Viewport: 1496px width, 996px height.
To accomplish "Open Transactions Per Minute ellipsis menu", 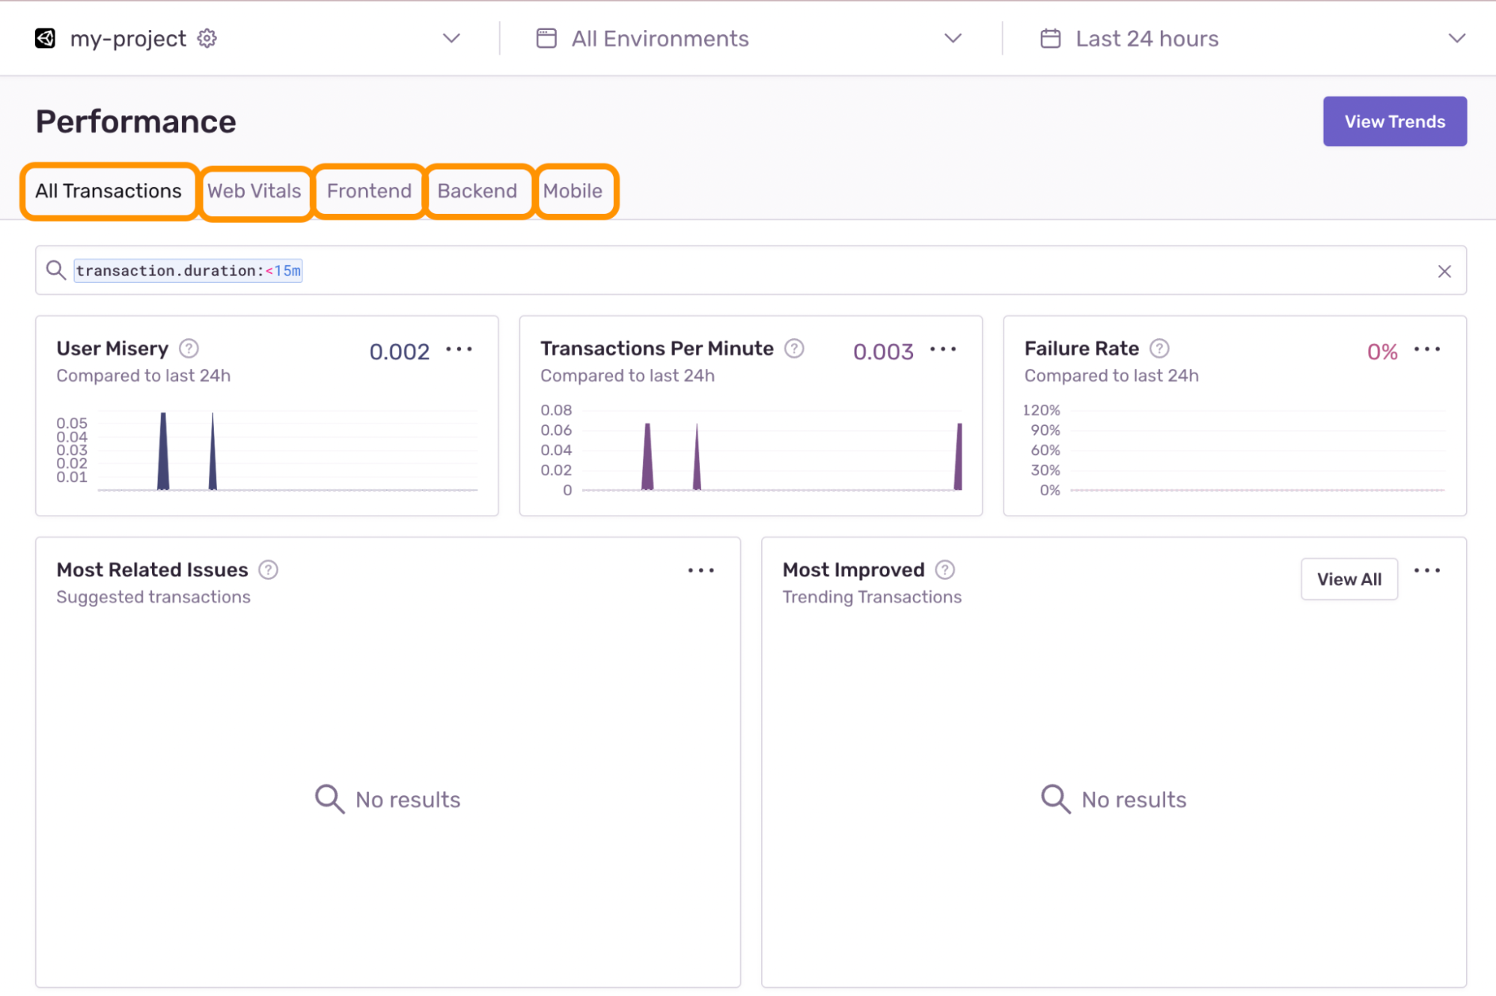I will tap(943, 349).
